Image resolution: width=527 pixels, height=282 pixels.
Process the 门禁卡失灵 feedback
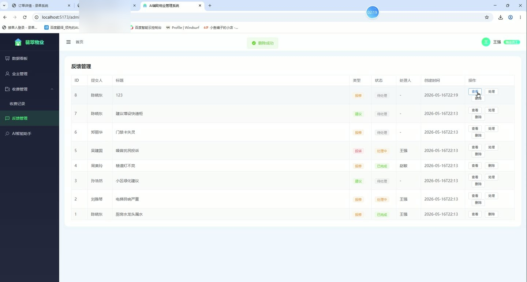tap(492, 129)
